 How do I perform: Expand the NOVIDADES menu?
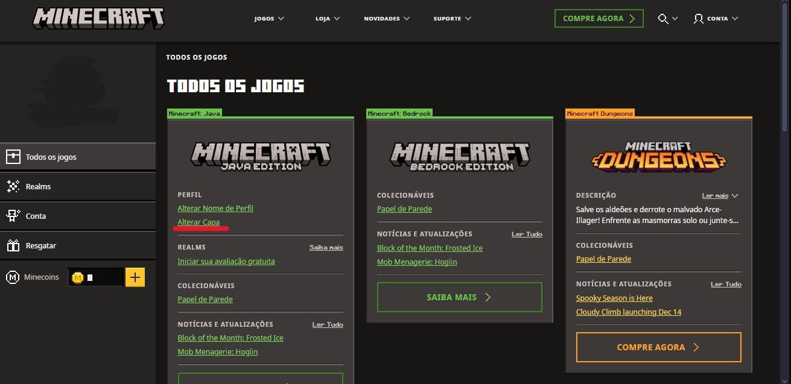387,19
